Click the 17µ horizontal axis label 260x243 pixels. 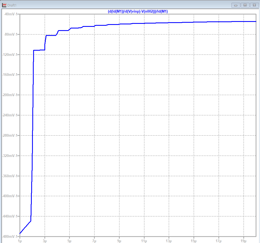click(x=219, y=241)
